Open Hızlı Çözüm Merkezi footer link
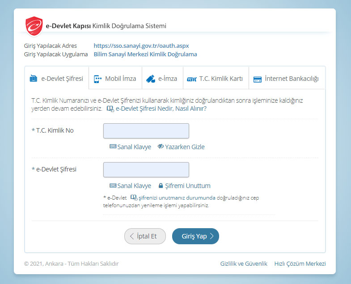Viewport: 351px width, 284px height. [300, 263]
